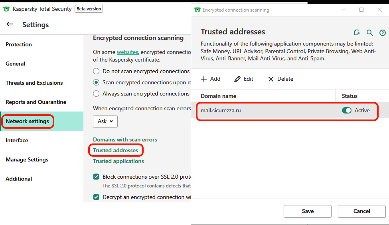This screenshot has height=225, width=389.
Task: Open the Ask dropdown for scan errors
Action: point(105,121)
